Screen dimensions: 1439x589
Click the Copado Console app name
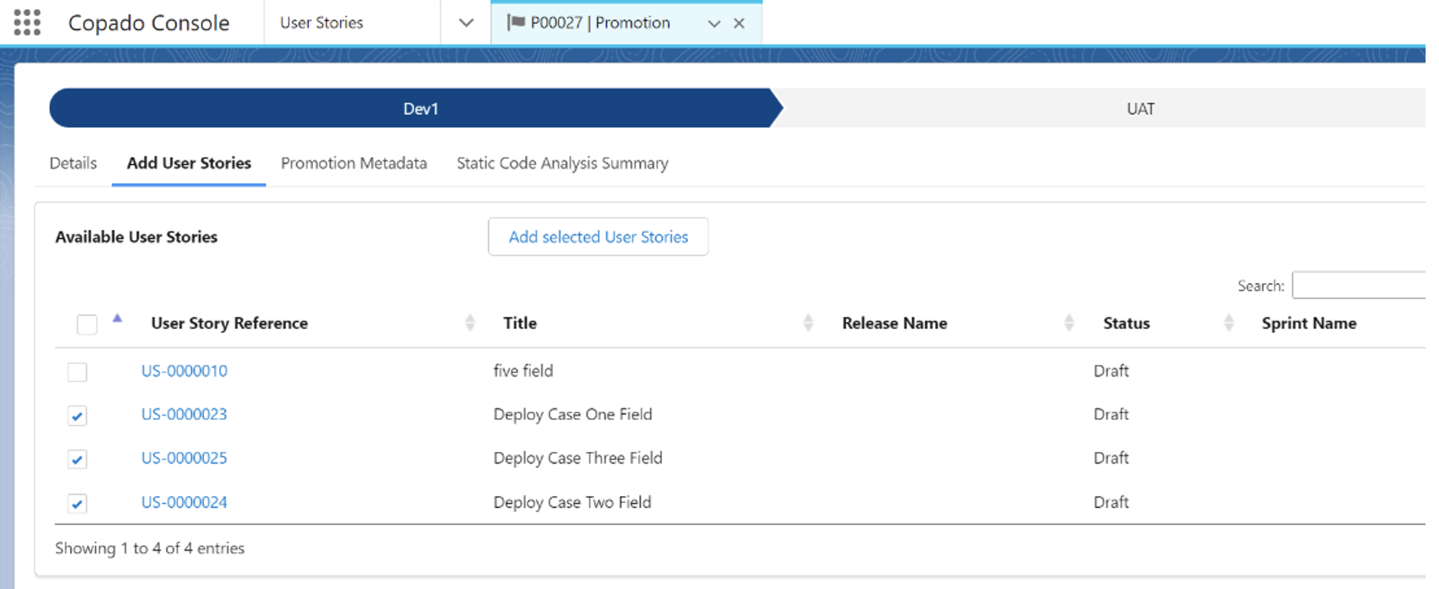[148, 23]
